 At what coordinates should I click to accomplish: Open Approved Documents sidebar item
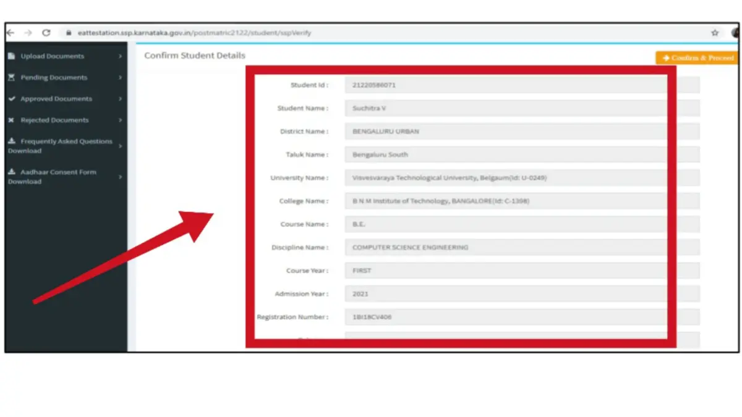pyautogui.click(x=56, y=99)
